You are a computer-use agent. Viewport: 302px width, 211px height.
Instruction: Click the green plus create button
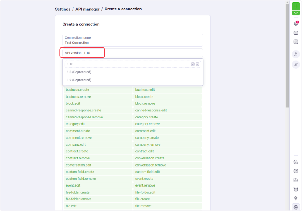tap(296, 6)
